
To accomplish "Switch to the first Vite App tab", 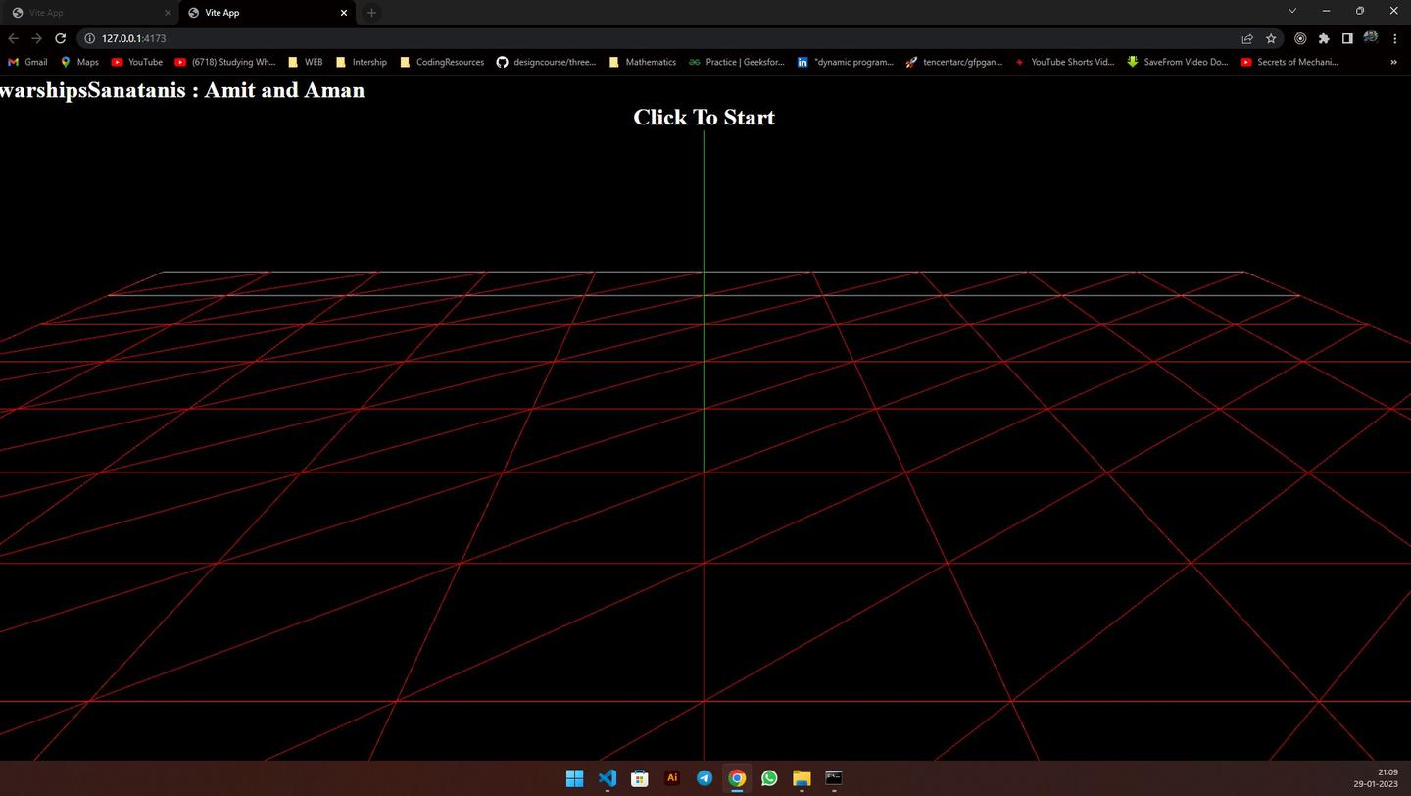I will tap(90, 13).
